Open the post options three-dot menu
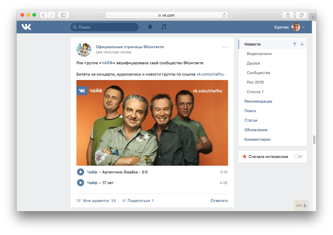This screenshot has width=333, height=235. coord(225,47)
